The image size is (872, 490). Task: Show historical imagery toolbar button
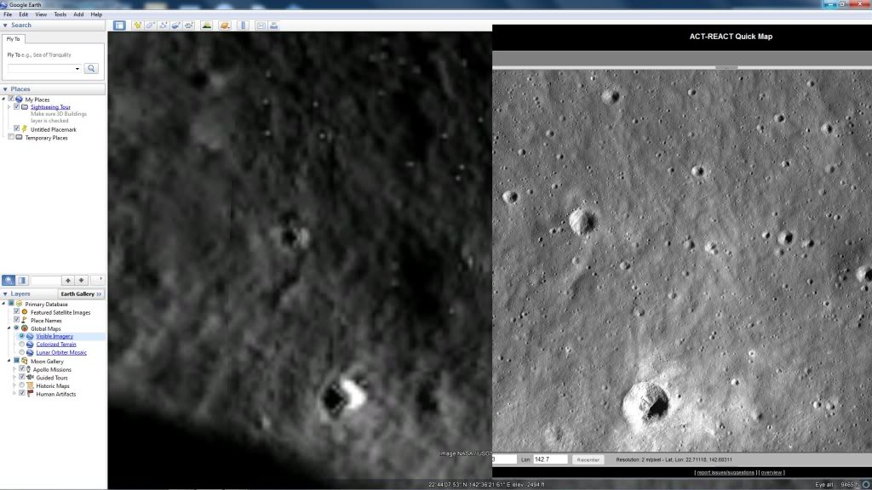pos(206,25)
